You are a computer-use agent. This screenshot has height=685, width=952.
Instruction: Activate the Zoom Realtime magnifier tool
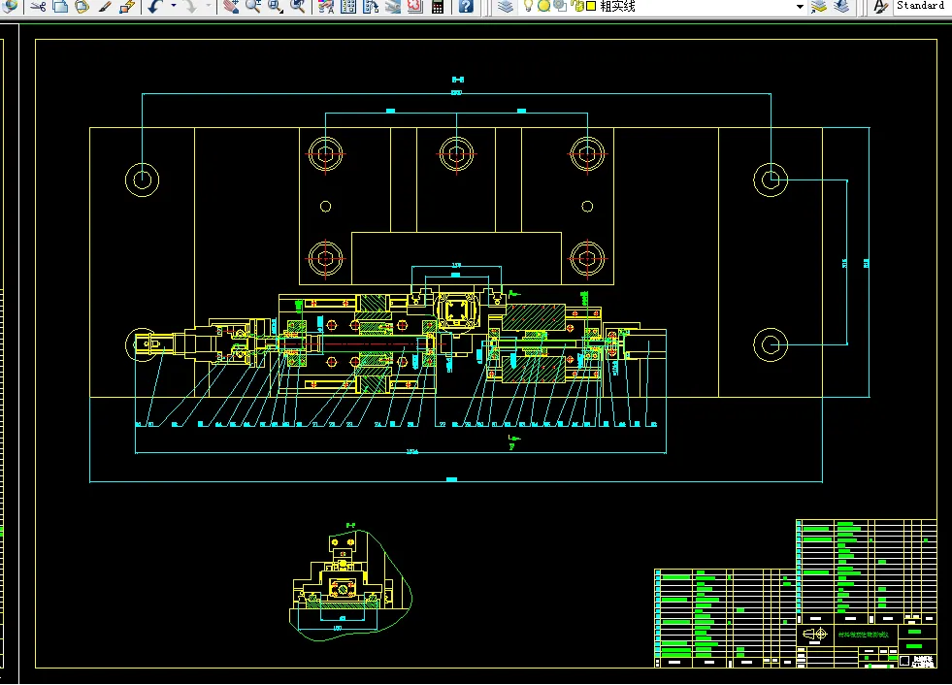tap(253, 7)
